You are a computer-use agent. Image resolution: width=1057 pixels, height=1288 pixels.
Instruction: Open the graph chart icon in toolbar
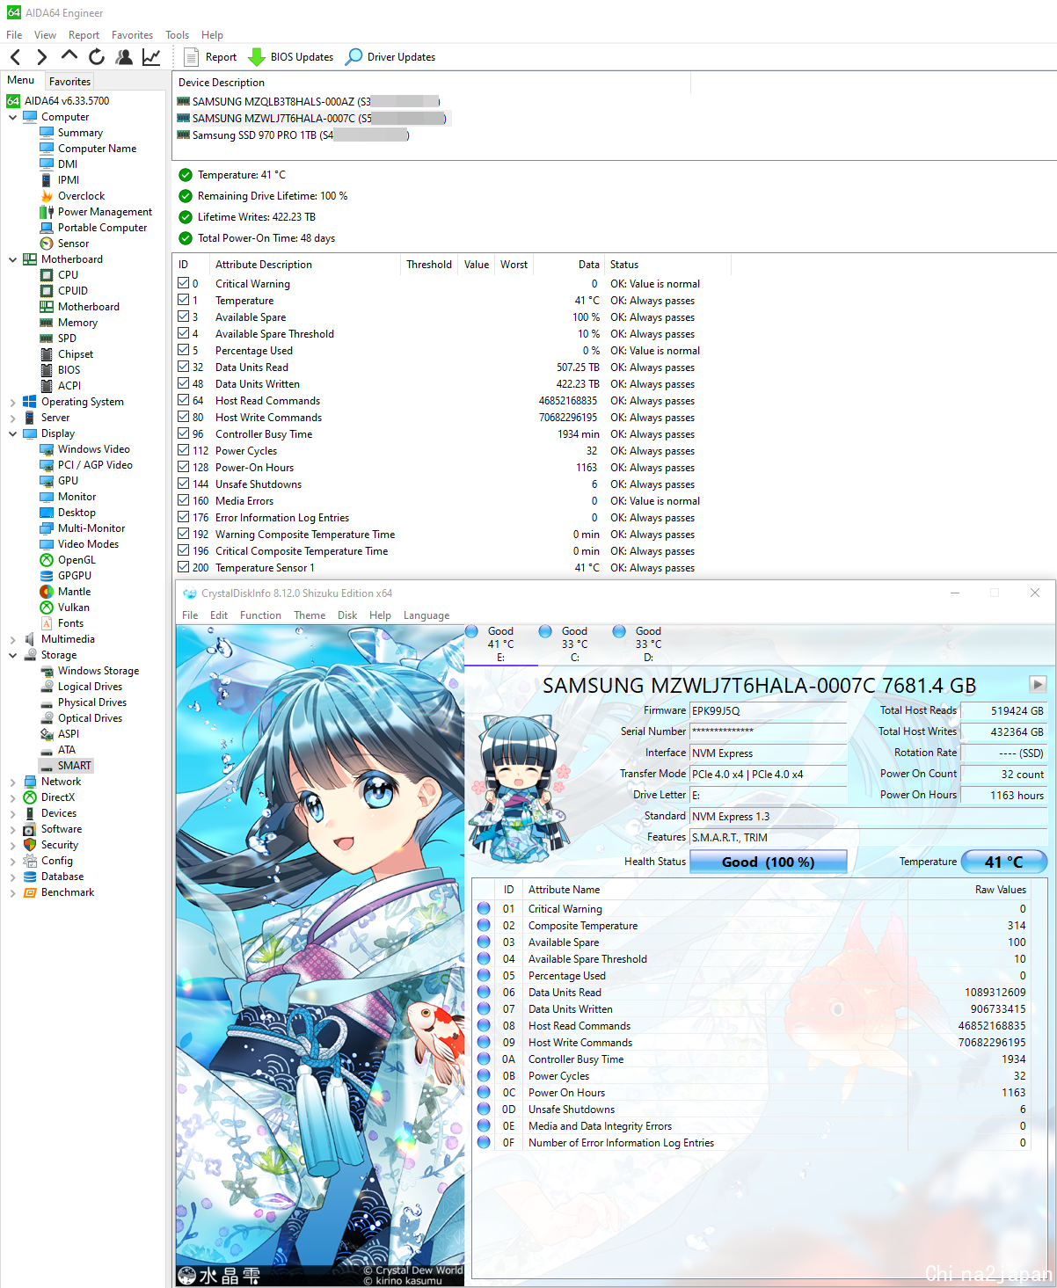(151, 57)
